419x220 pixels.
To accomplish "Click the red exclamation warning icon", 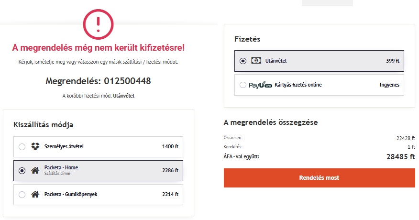I will pyautogui.click(x=98, y=24).
